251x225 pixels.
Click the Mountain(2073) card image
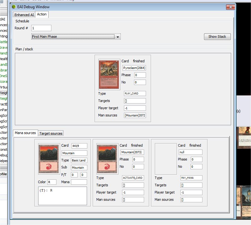107,159
